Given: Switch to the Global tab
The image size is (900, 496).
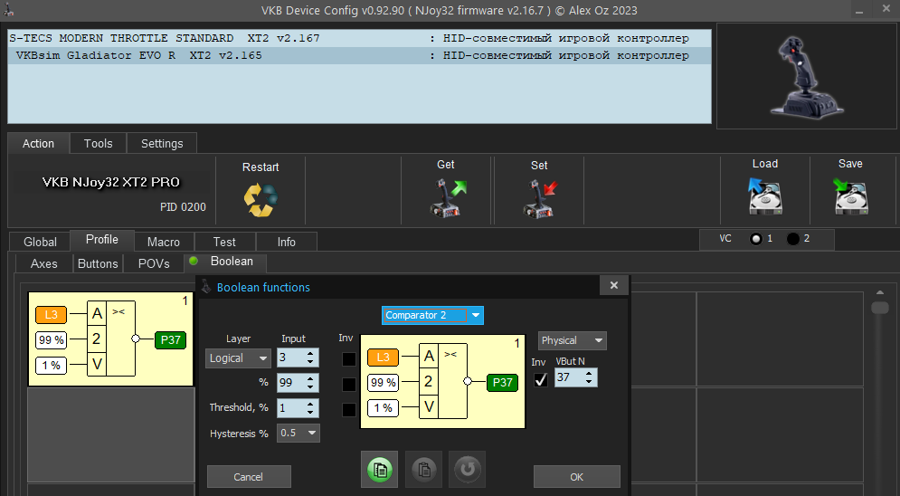Looking at the screenshot, I should tap(40, 242).
